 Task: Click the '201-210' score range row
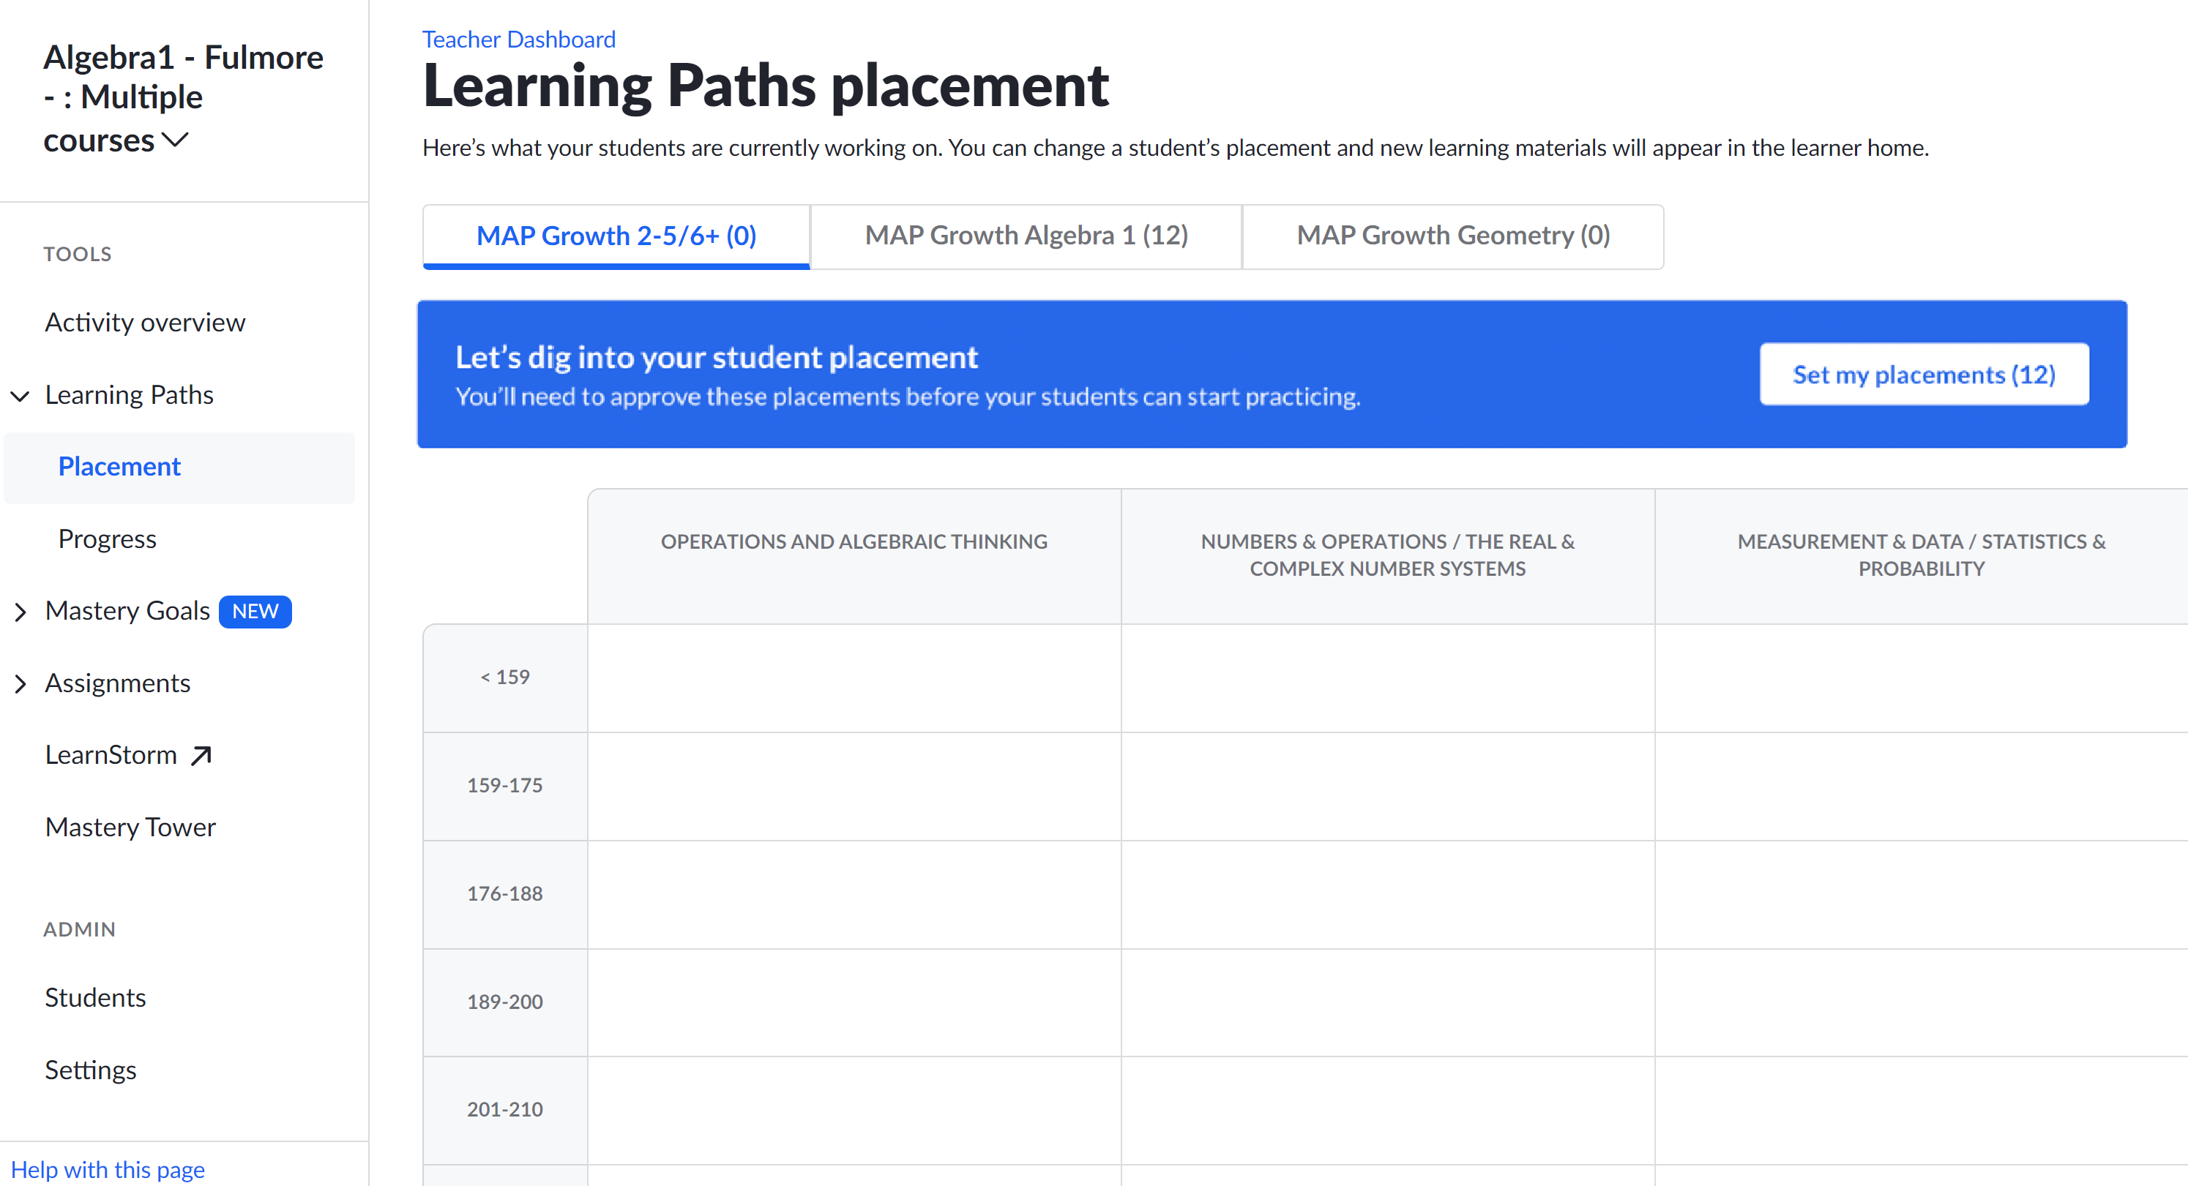pyautogui.click(x=504, y=1111)
